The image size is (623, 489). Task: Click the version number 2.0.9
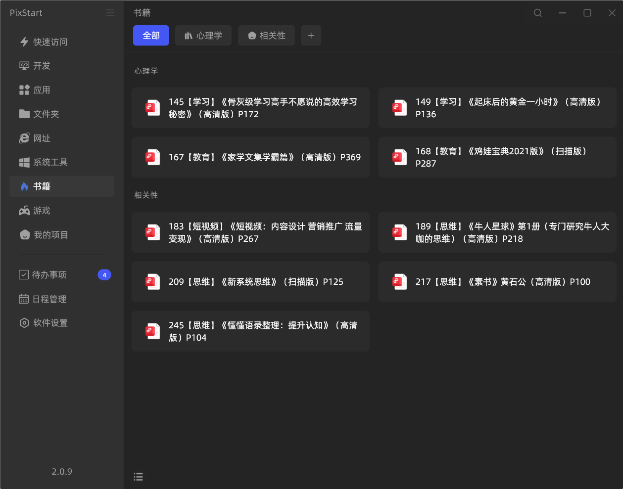[x=62, y=472]
